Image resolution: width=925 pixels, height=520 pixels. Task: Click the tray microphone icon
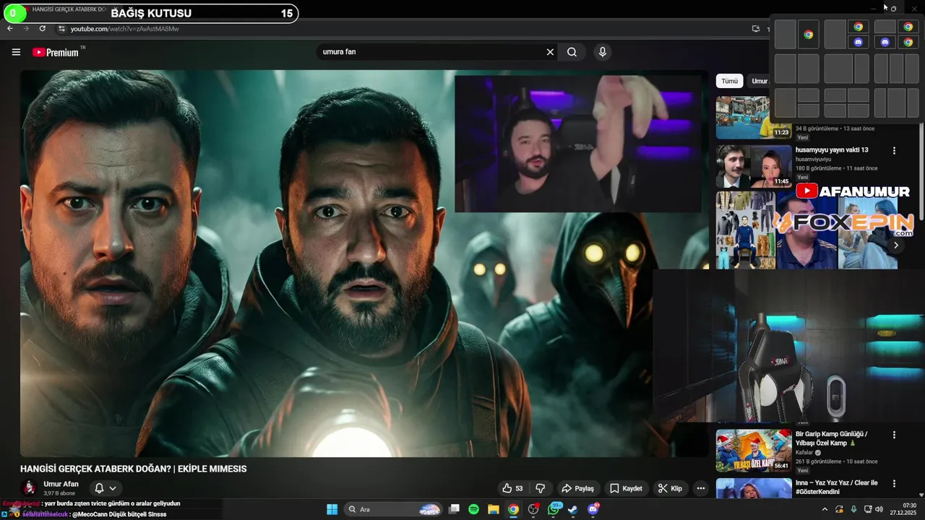[853, 509]
